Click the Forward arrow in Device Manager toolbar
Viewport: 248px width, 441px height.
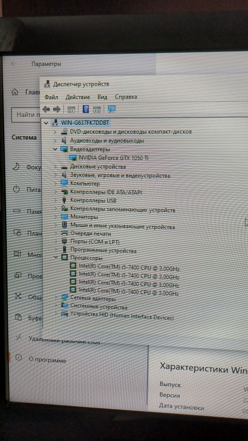tap(57, 109)
